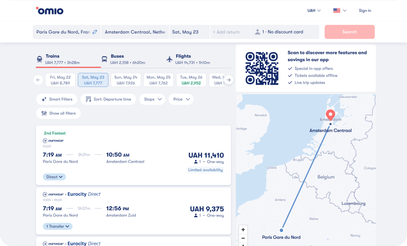Click the sliders icon in Show all filters
This screenshot has height=246, width=407.
point(44,113)
